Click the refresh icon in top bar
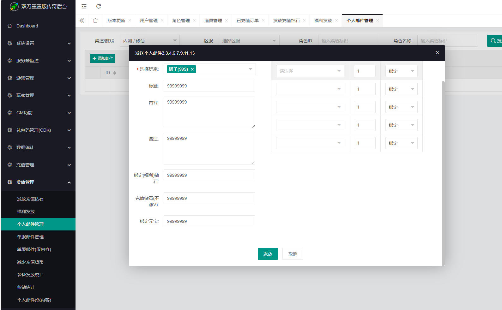Image resolution: width=502 pixels, height=310 pixels. 99,6
